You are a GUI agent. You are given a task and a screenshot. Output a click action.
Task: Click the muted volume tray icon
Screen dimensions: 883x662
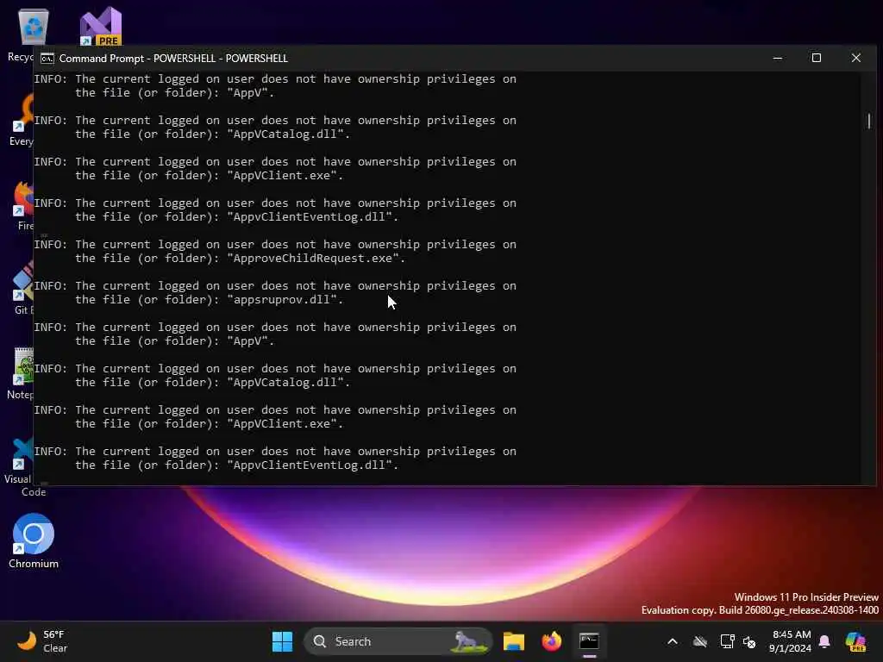click(x=749, y=641)
